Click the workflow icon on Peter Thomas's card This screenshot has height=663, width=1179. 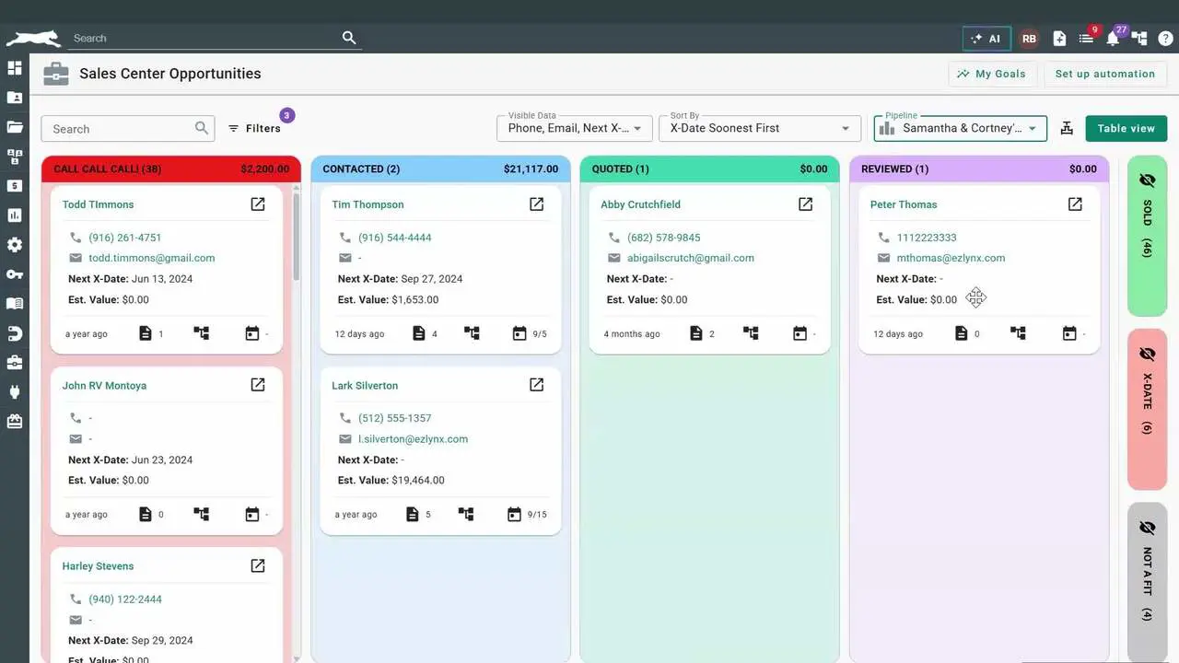1018,333
